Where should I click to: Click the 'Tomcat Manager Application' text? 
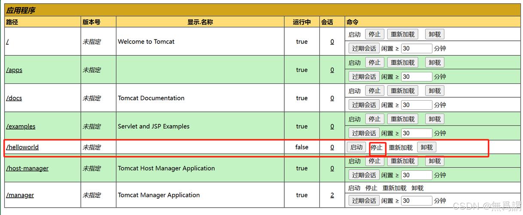click(159, 195)
